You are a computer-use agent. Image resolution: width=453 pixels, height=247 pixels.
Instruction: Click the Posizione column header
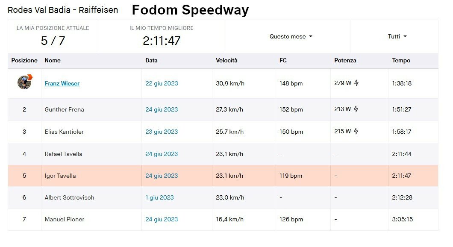[24, 60]
